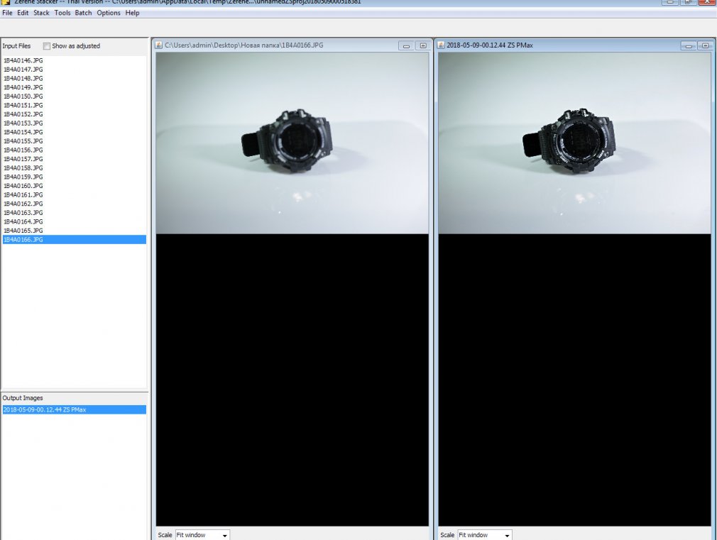Toggle the Show as adjusted checkbox
This screenshot has height=540, width=717.
tap(47, 46)
